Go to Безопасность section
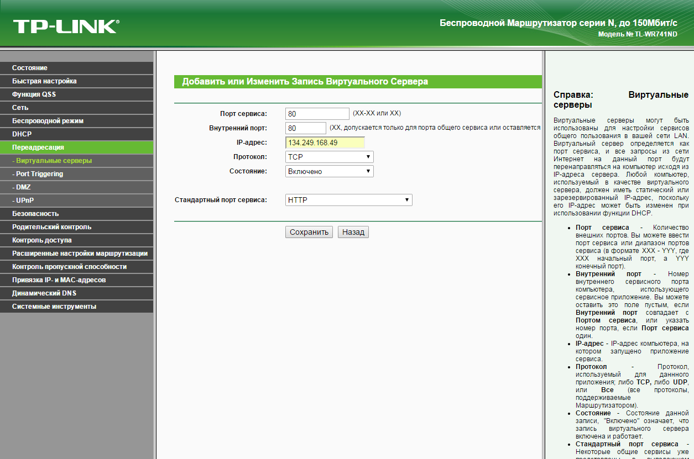The width and height of the screenshot is (694, 459). coord(77,214)
